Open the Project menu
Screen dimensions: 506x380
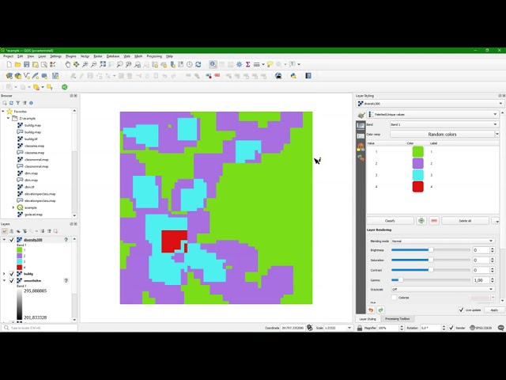pos(8,56)
